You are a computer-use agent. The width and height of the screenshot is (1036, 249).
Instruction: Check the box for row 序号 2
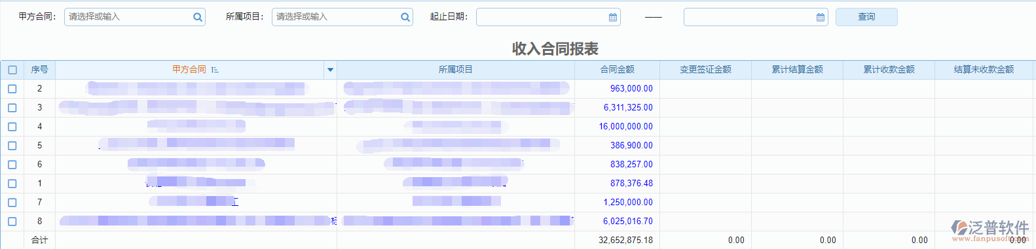point(12,89)
